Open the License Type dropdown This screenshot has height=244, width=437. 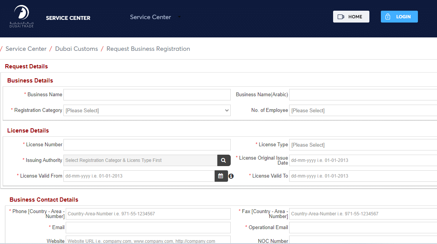pos(362,145)
